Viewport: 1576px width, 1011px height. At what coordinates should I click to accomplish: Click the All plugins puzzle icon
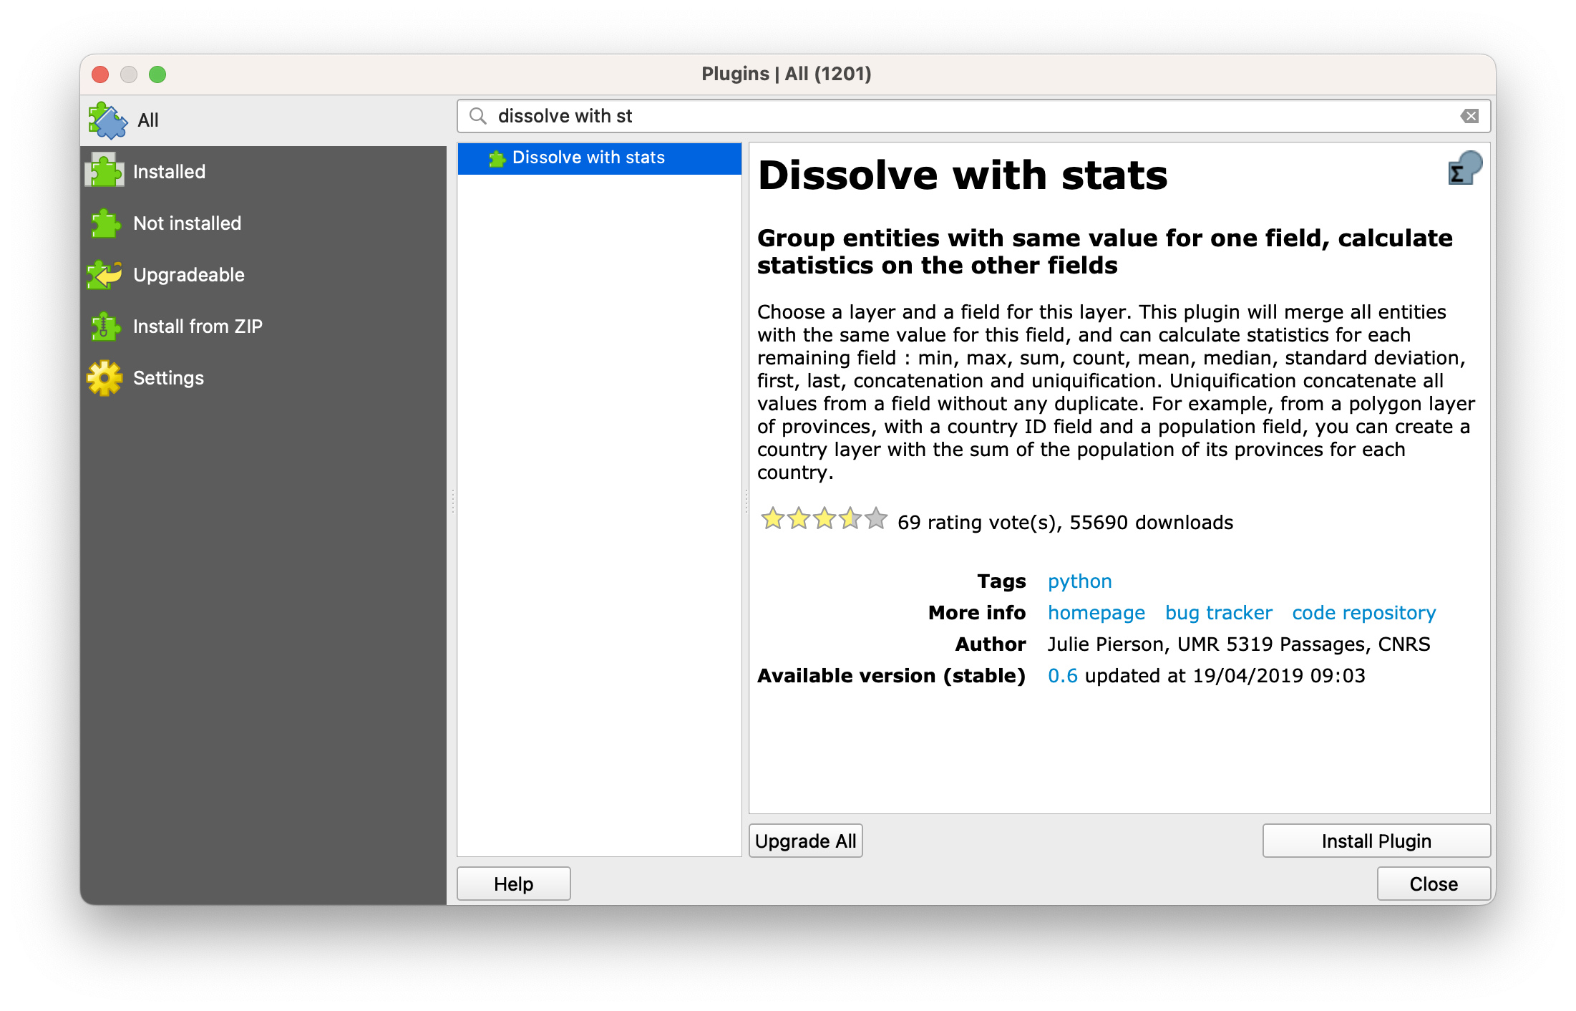[x=107, y=120]
